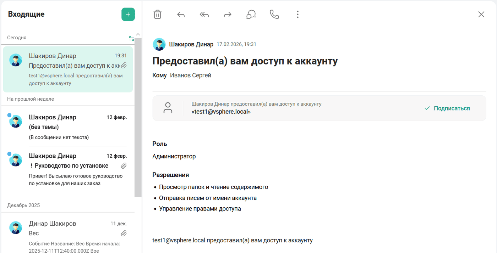
Task: Click the Отправка писем от имени аккаунта permission
Action: 208,198
